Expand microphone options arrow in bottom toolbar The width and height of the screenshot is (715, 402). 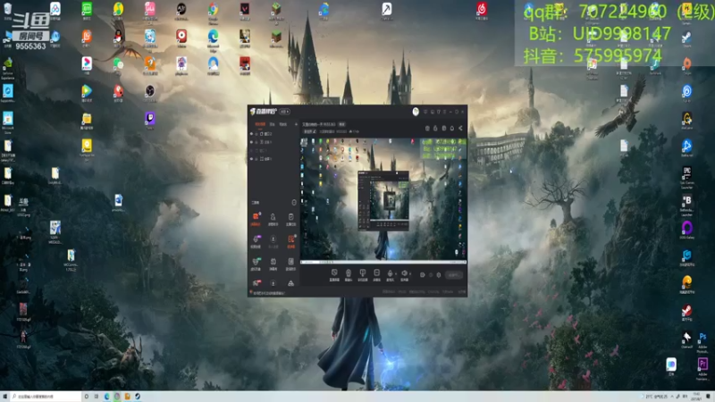point(396,273)
